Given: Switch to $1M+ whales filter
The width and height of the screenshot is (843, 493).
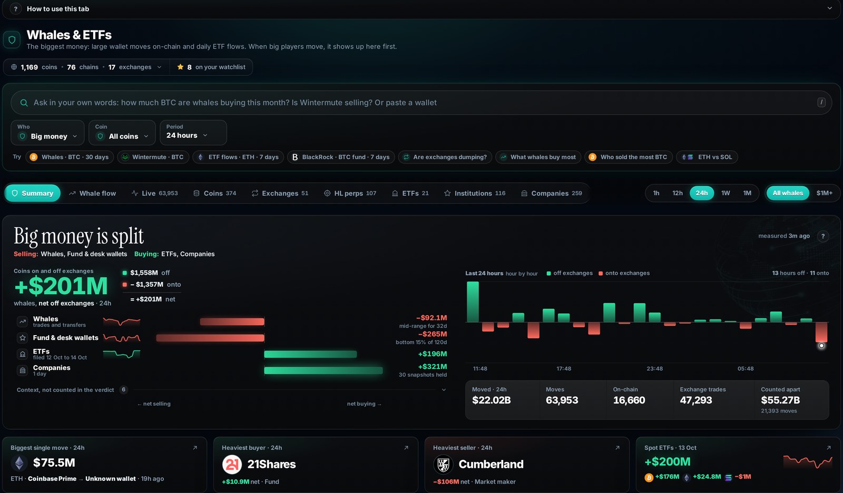Looking at the screenshot, I should coord(825,193).
